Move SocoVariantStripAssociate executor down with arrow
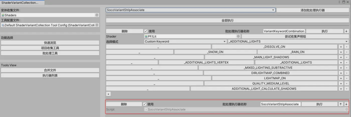 pos(346,104)
